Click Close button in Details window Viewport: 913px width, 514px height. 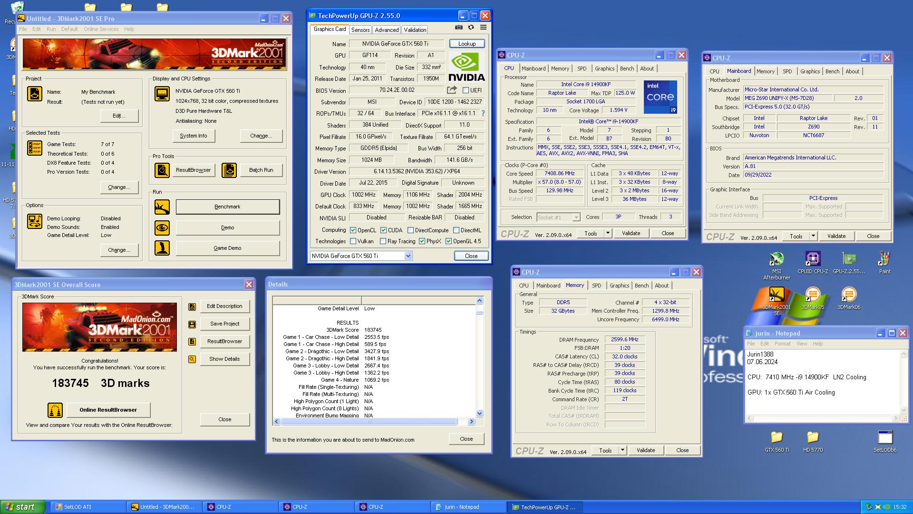(x=466, y=439)
